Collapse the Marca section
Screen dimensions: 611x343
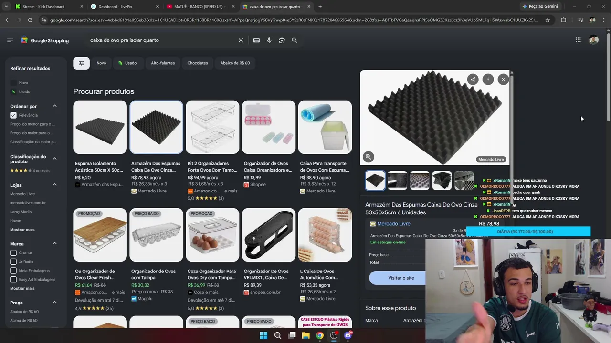coord(54,244)
